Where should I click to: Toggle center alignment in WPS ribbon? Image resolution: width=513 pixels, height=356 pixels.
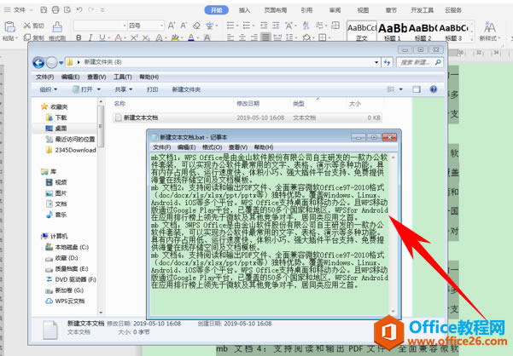242,37
